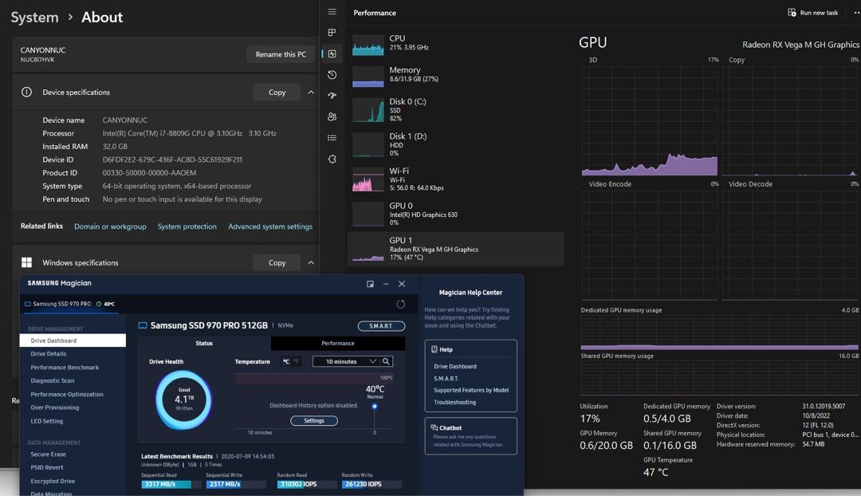Image resolution: width=861 pixels, height=496 pixels.
Task: Collapse the Device specifications section
Action: tap(311, 93)
